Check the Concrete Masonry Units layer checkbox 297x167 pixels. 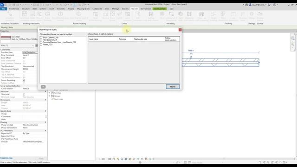[x=41, y=42]
